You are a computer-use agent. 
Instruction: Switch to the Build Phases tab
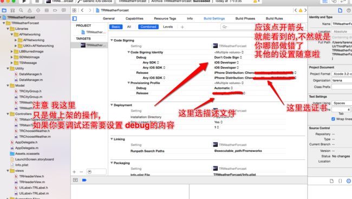[x=245, y=18]
